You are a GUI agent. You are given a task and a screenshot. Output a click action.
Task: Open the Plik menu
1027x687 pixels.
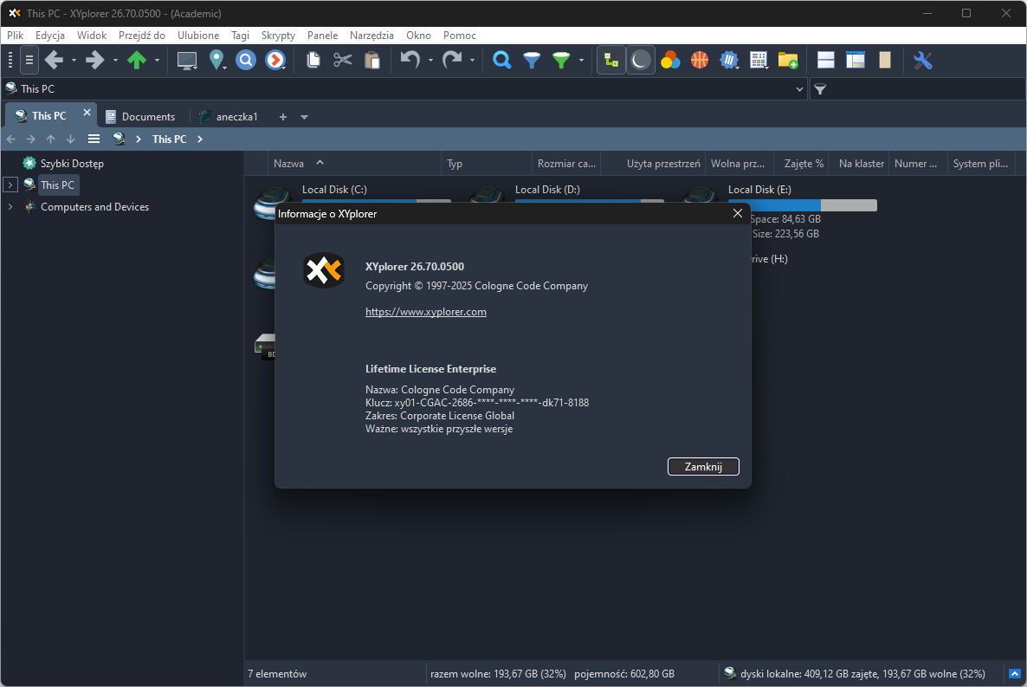coord(15,36)
